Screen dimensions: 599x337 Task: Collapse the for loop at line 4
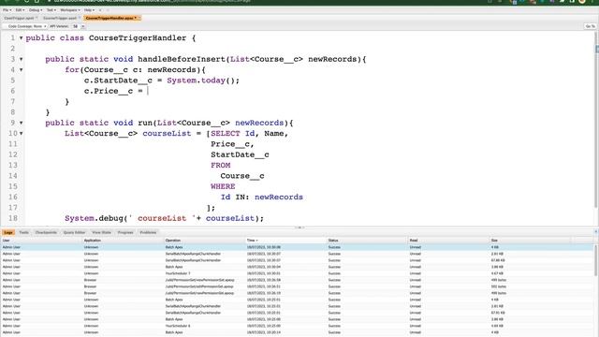21,70
